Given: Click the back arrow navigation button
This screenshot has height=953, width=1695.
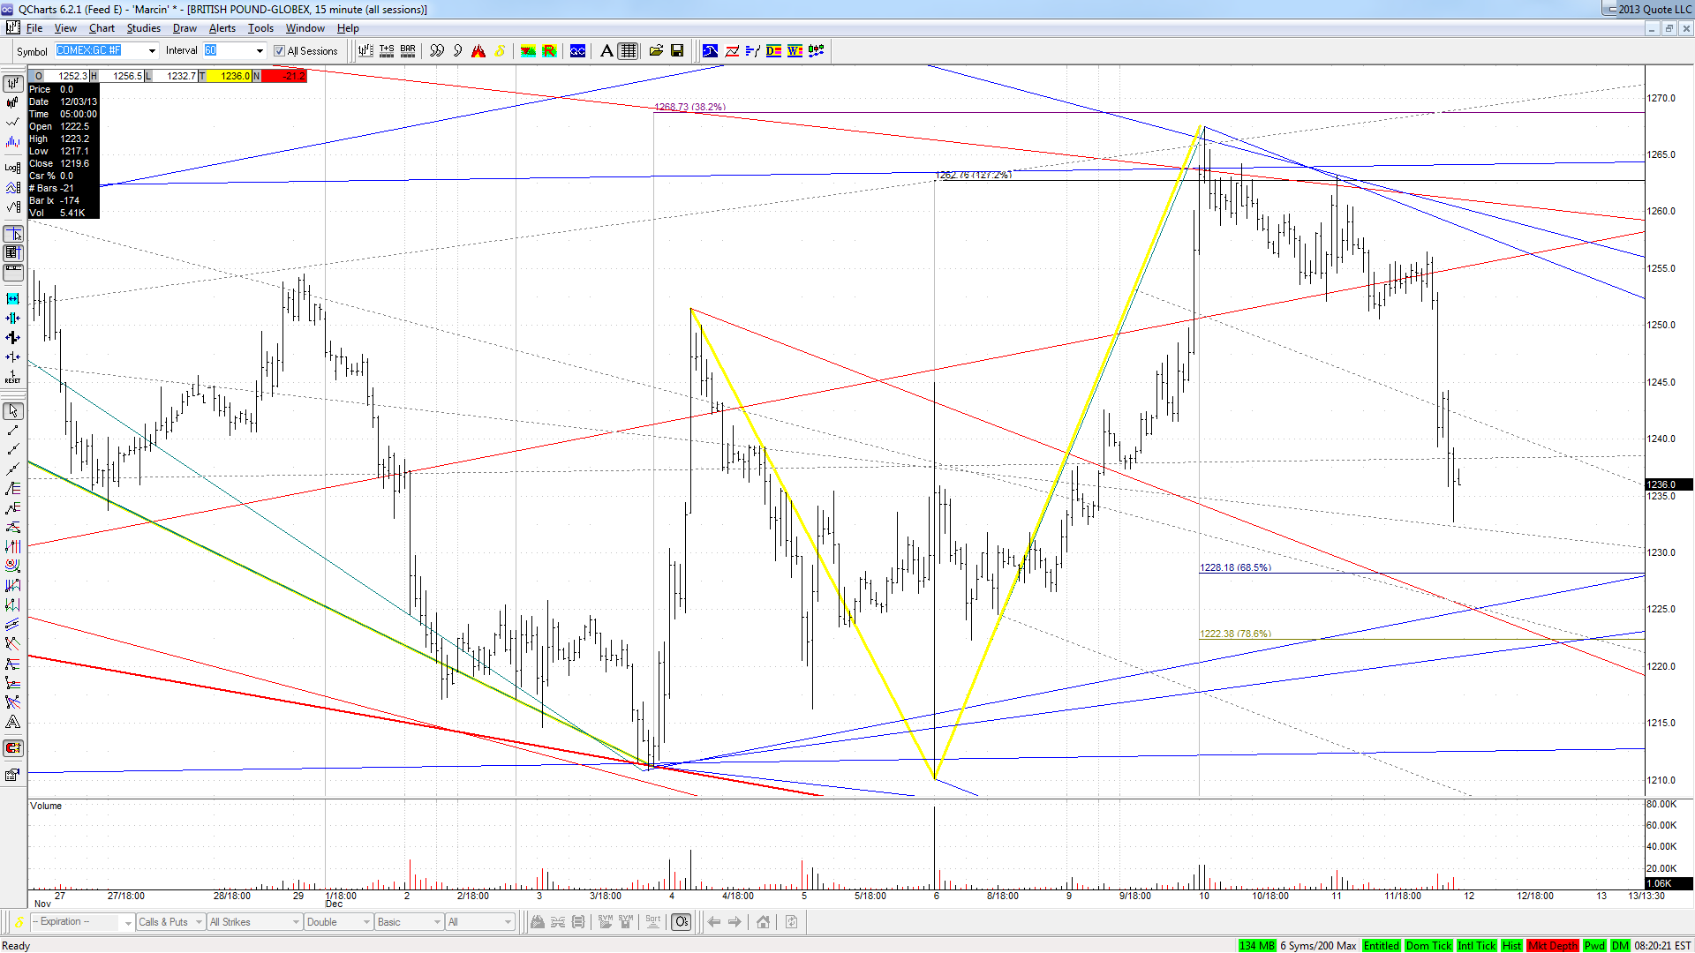Looking at the screenshot, I should (x=713, y=921).
